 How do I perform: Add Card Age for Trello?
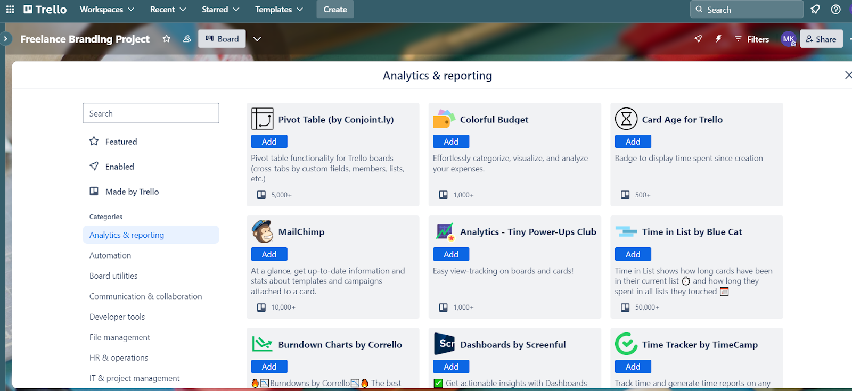(x=633, y=142)
